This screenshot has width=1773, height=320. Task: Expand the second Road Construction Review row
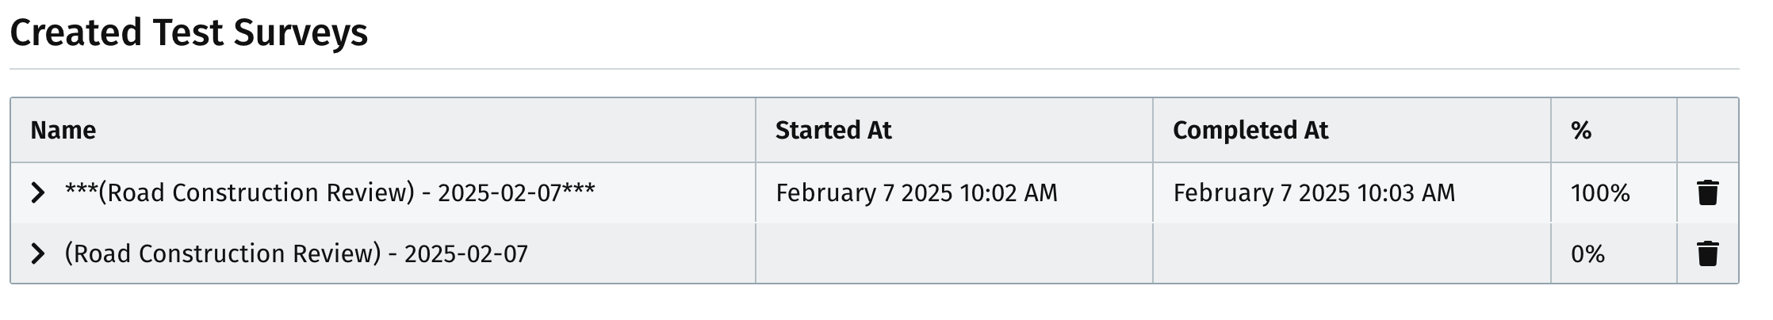click(x=37, y=253)
